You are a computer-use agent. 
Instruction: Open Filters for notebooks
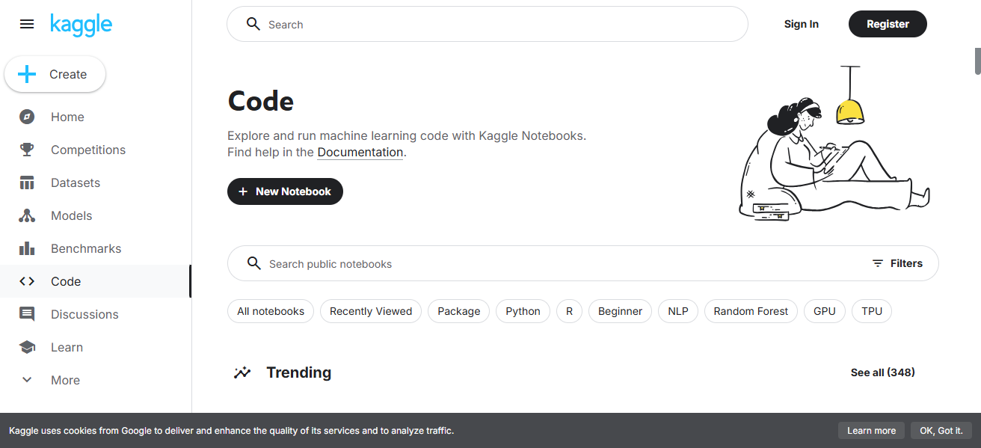click(x=897, y=263)
